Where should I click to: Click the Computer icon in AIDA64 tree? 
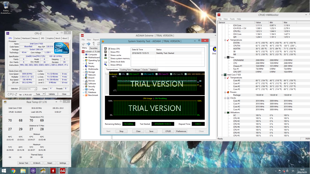click(86, 55)
